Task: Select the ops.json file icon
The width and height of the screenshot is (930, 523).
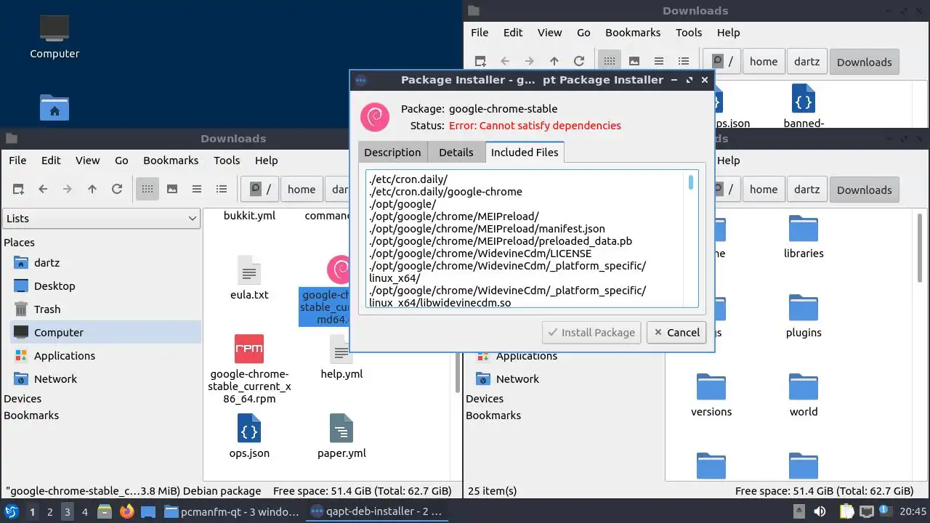Action: 249,429
